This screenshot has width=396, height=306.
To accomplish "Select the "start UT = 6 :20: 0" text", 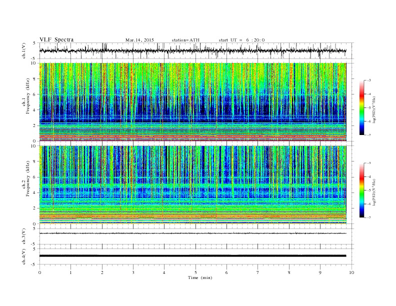I will click(x=241, y=40).
